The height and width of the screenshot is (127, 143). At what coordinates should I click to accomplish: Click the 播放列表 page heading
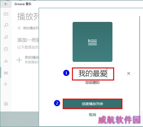(28, 16)
